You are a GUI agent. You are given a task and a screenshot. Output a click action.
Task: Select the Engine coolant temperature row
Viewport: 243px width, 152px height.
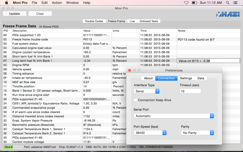coord(122,52)
